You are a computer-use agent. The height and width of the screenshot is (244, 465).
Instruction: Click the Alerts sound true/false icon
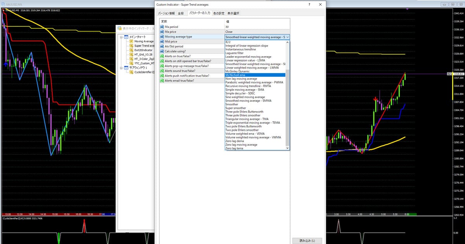pos(162,71)
